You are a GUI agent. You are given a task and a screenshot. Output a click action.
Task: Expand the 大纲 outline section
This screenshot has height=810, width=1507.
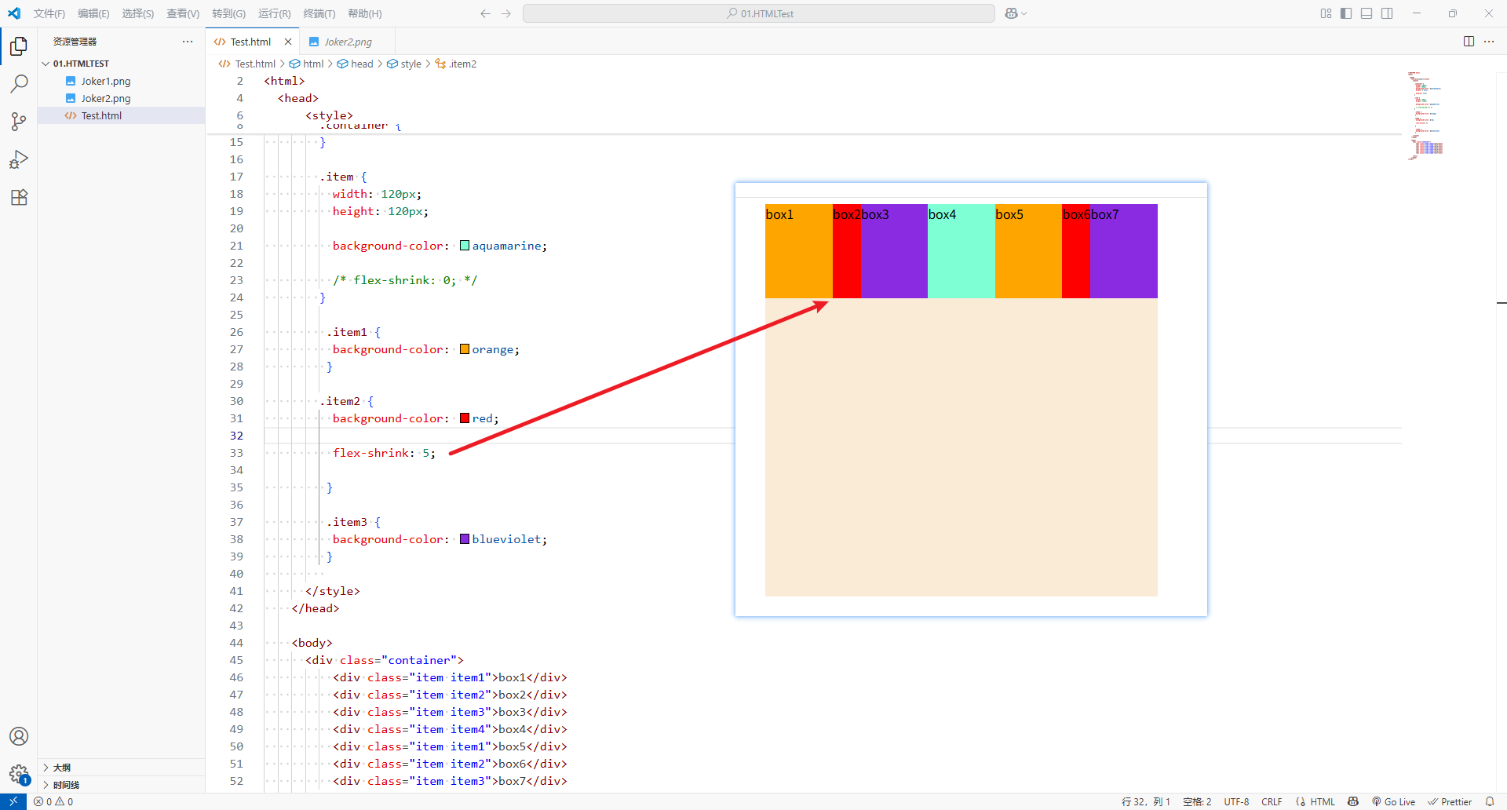click(122, 768)
